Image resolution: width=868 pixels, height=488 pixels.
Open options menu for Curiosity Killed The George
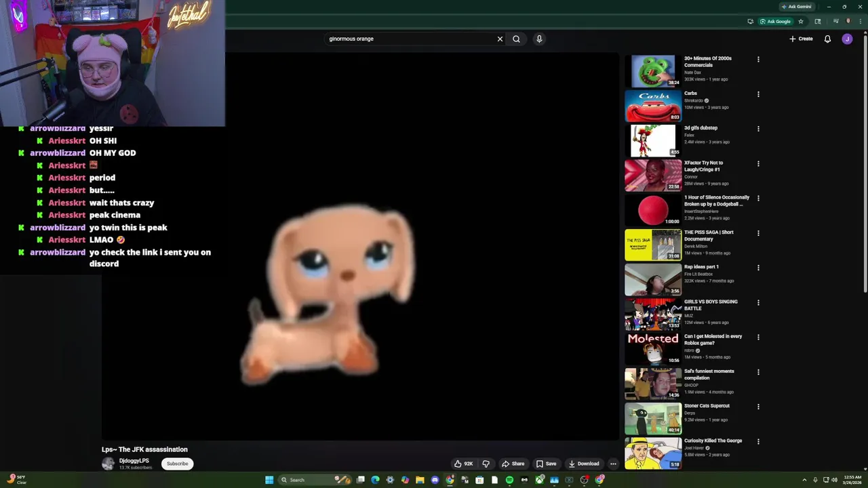tap(758, 441)
